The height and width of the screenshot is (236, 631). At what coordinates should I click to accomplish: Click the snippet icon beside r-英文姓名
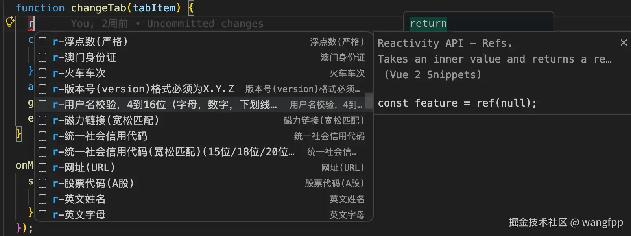42,199
